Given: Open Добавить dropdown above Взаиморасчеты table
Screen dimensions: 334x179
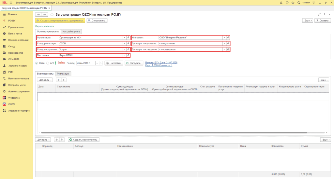Looking at the screenshot, I should click(45, 80).
